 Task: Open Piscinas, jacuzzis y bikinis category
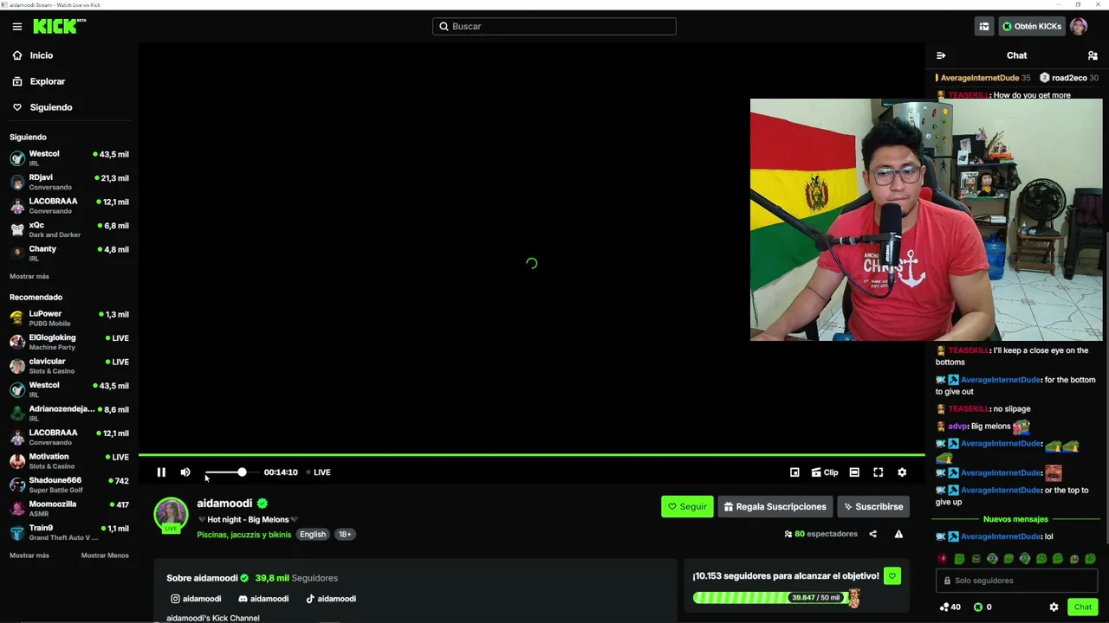(x=244, y=535)
